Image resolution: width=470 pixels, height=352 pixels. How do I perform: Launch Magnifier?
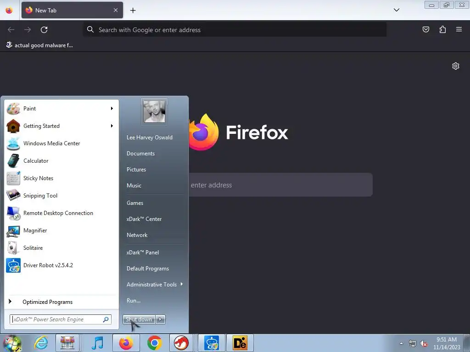point(62,230)
